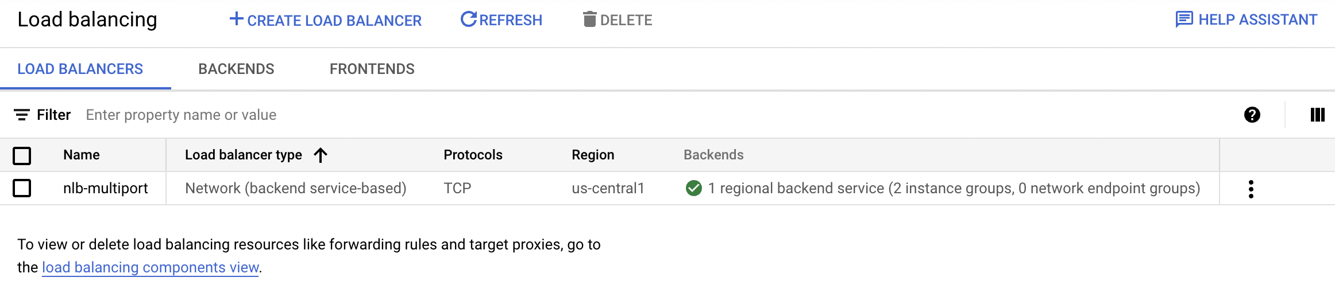The height and width of the screenshot is (289, 1335).
Task: Click the trash can delete icon
Action: pyautogui.click(x=589, y=19)
